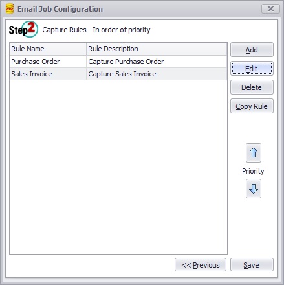Move rule down in priority
Screen dimensions: 284x285
click(x=254, y=188)
